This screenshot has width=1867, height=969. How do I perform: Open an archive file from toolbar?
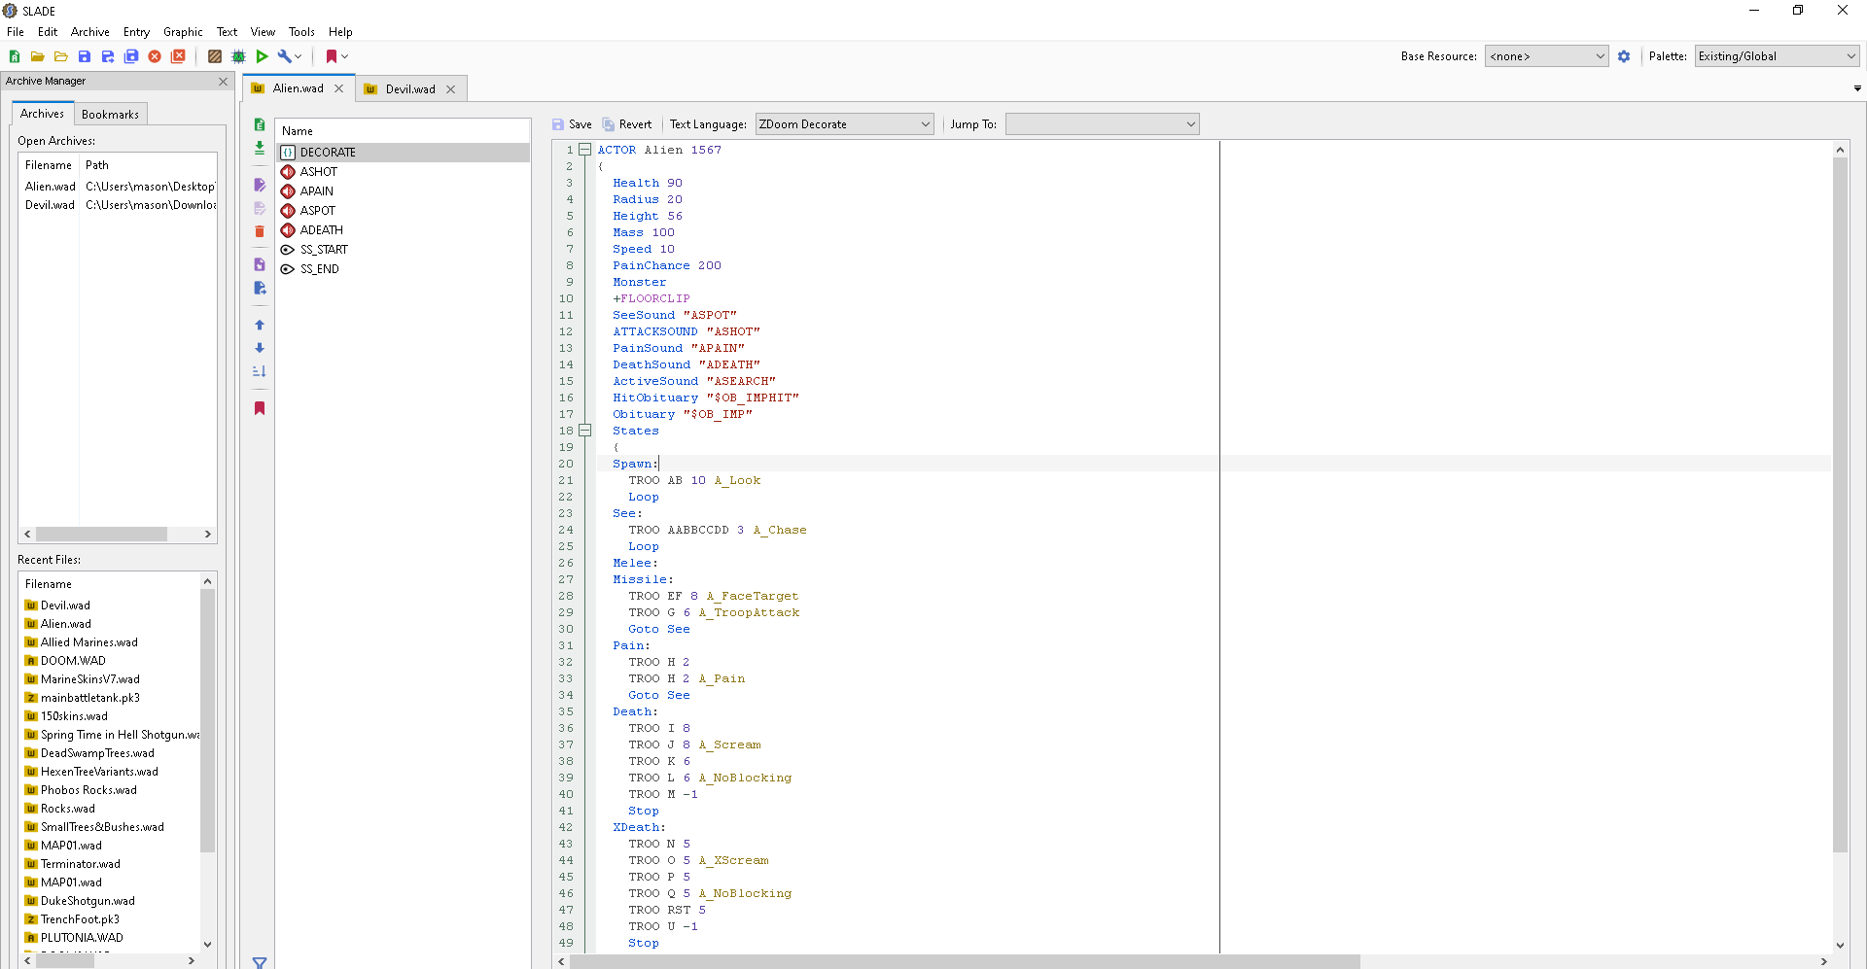(x=37, y=56)
